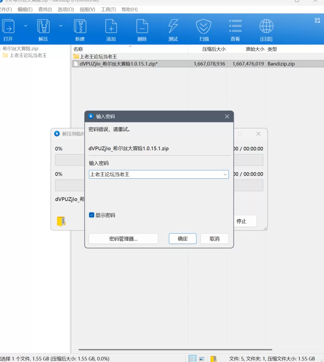Open the 帮助(H) menu

pos(130,9)
